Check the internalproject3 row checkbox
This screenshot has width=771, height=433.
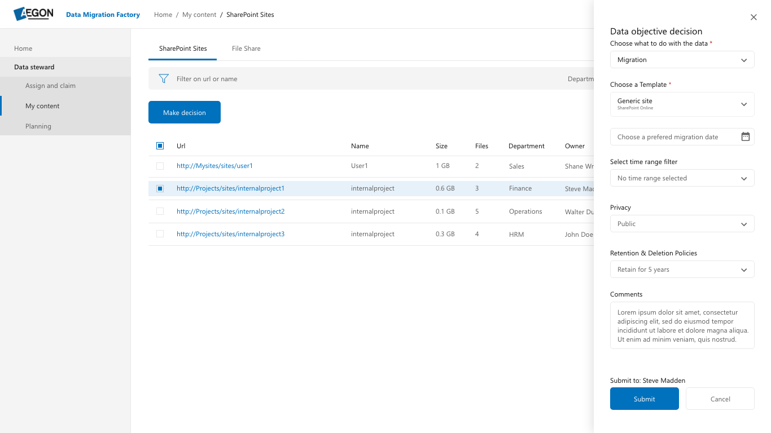(x=160, y=234)
